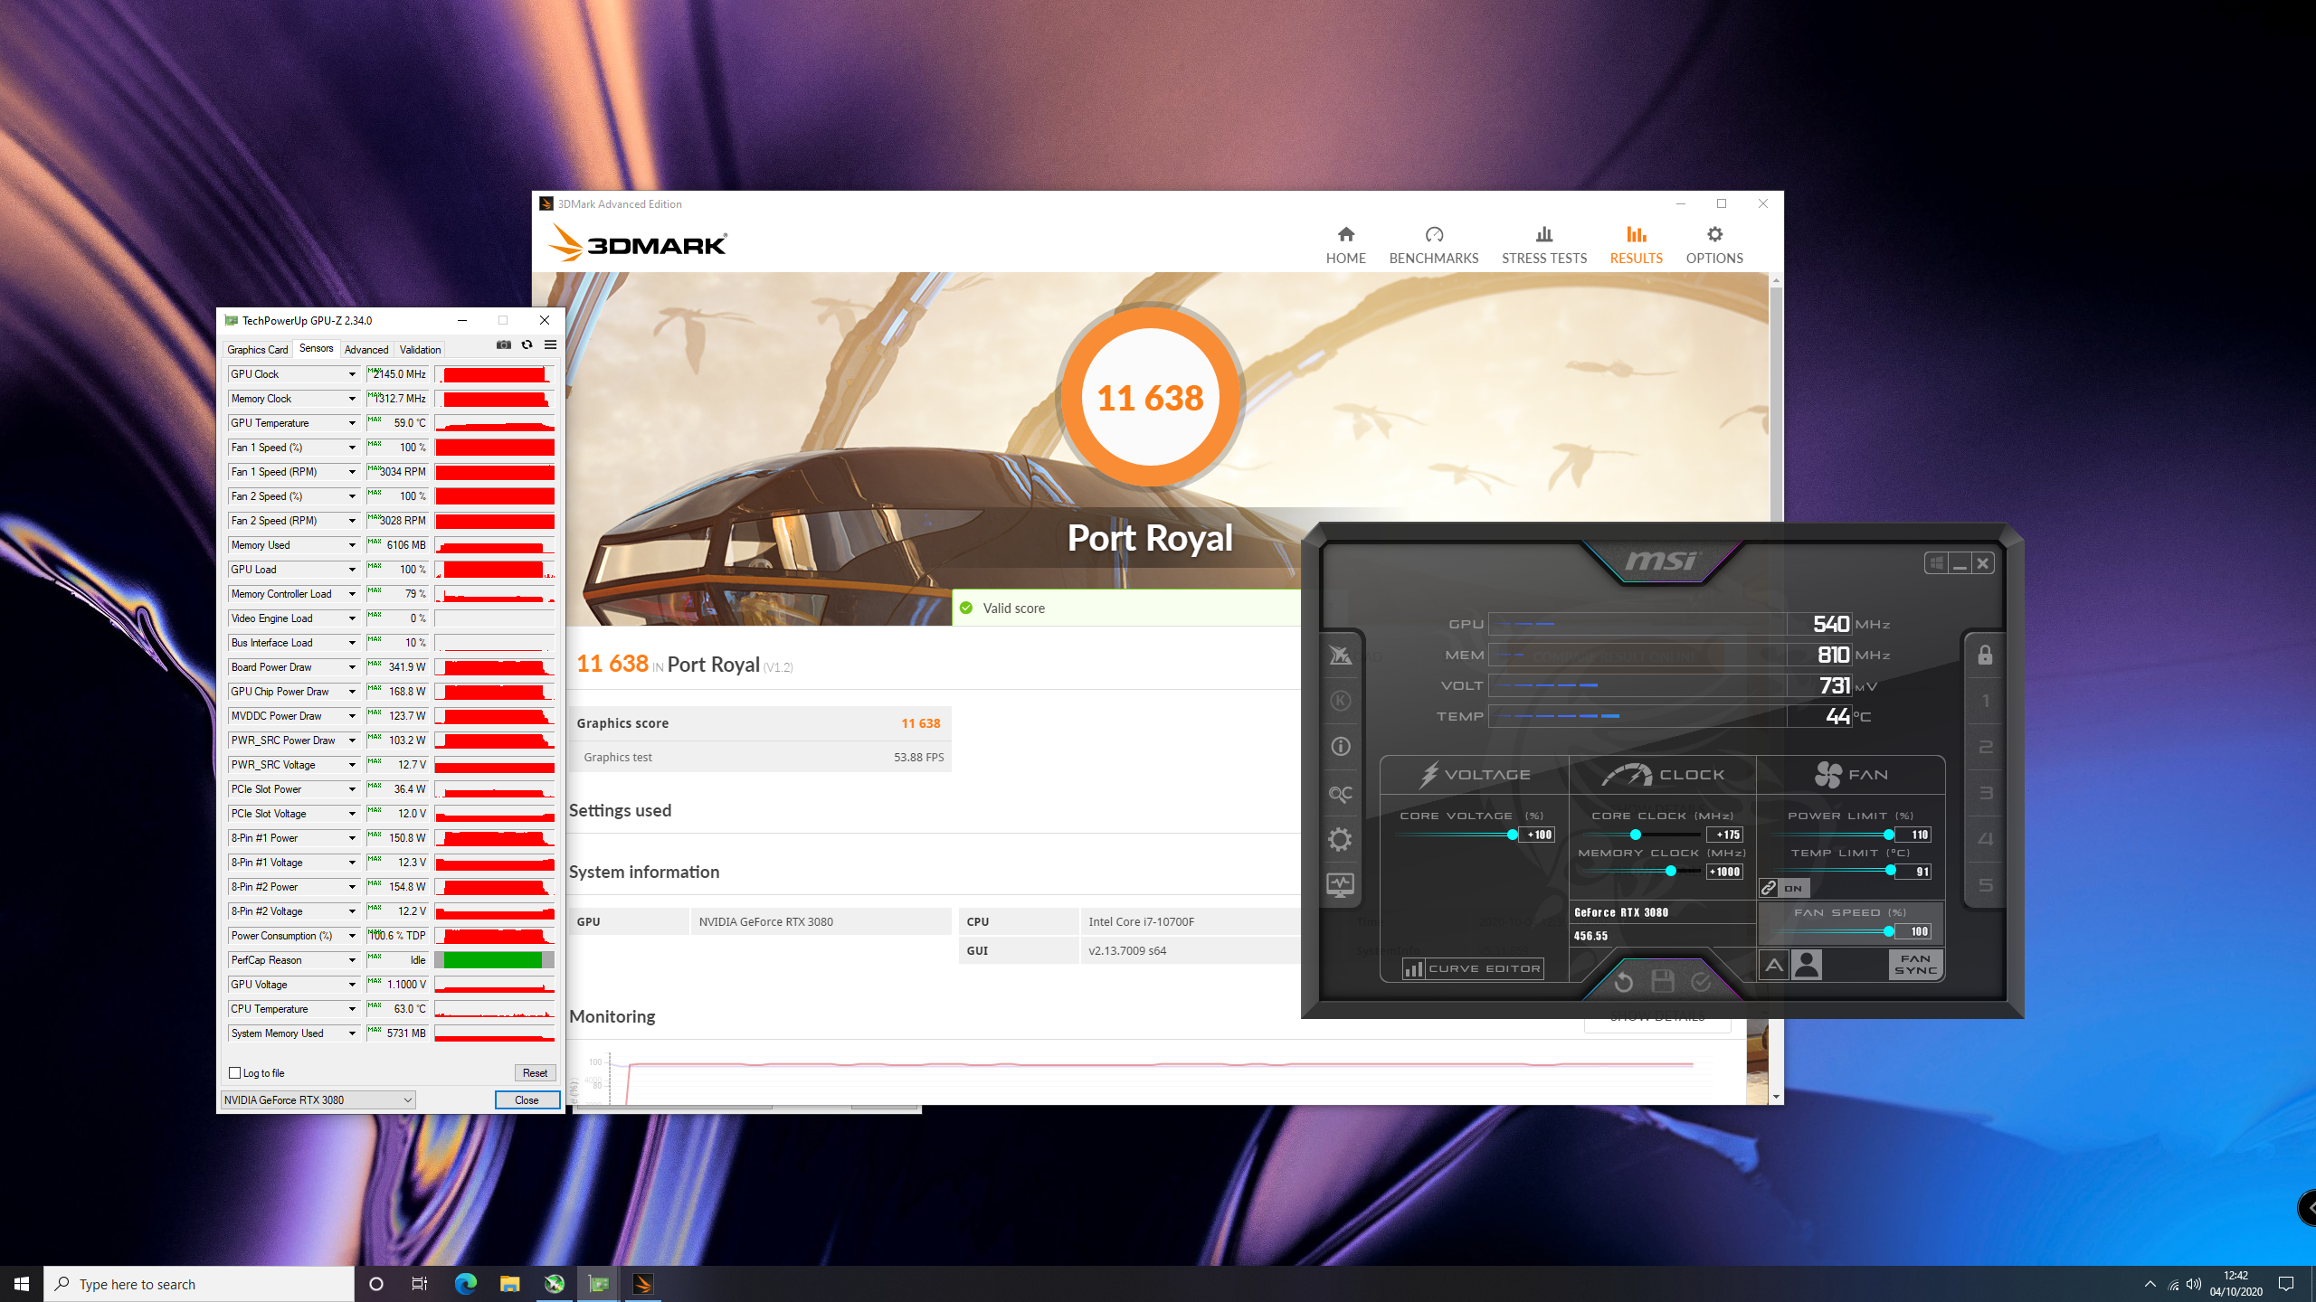Select Afterburner profile slot 2

coord(1985,747)
